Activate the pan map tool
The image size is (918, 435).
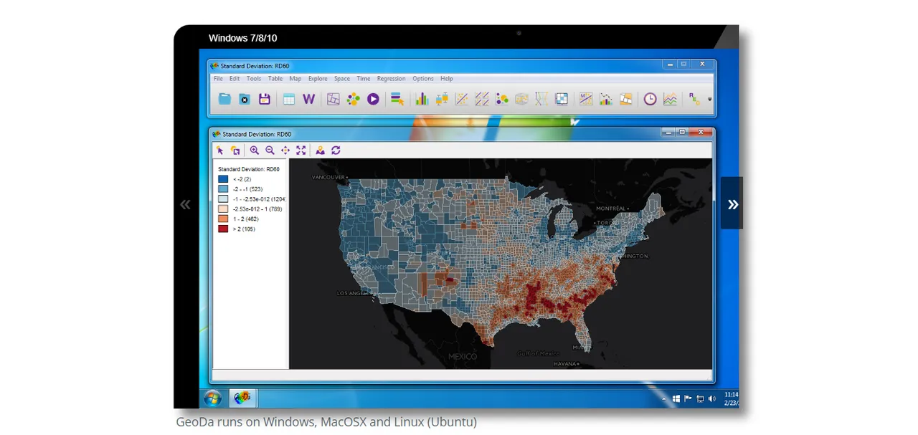click(285, 150)
